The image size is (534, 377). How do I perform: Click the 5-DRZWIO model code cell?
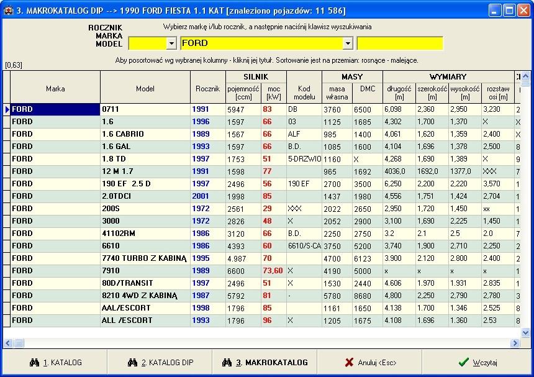click(x=304, y=159)
